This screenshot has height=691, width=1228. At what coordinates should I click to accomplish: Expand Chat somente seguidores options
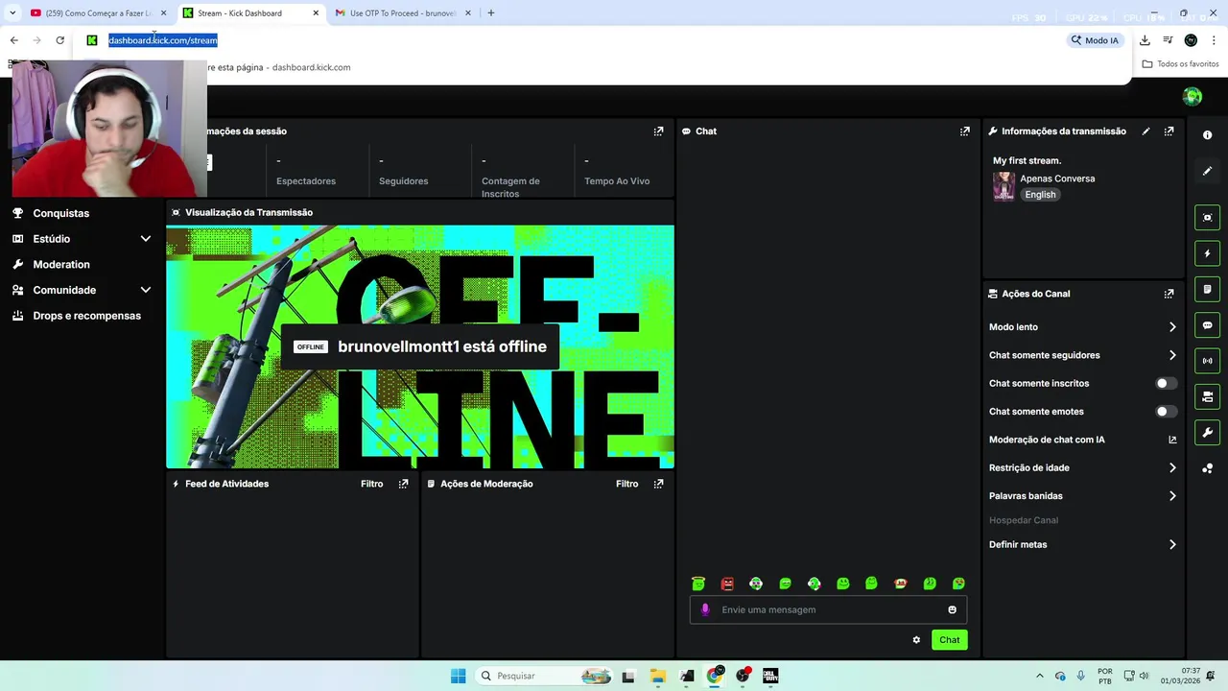[x=1172, y=355]
